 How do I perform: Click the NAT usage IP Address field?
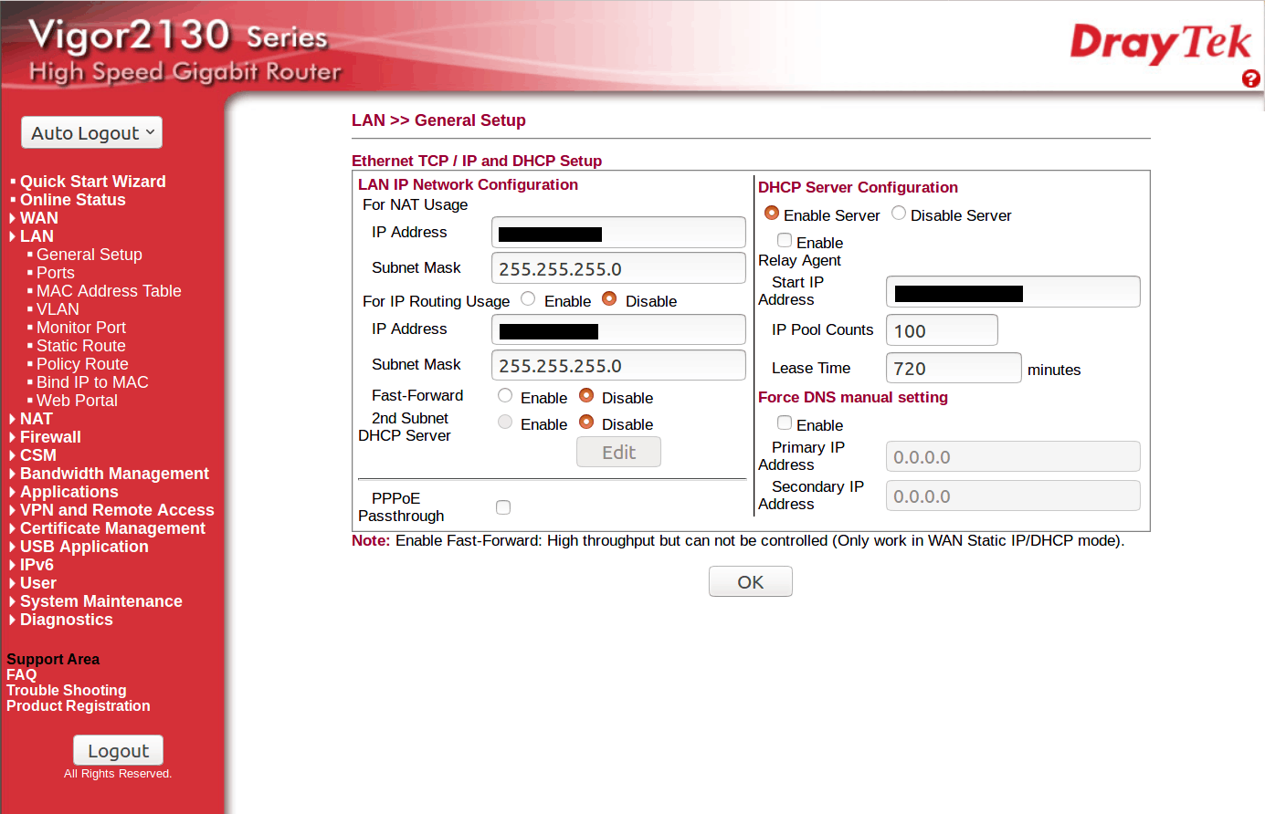pos(618,233)
